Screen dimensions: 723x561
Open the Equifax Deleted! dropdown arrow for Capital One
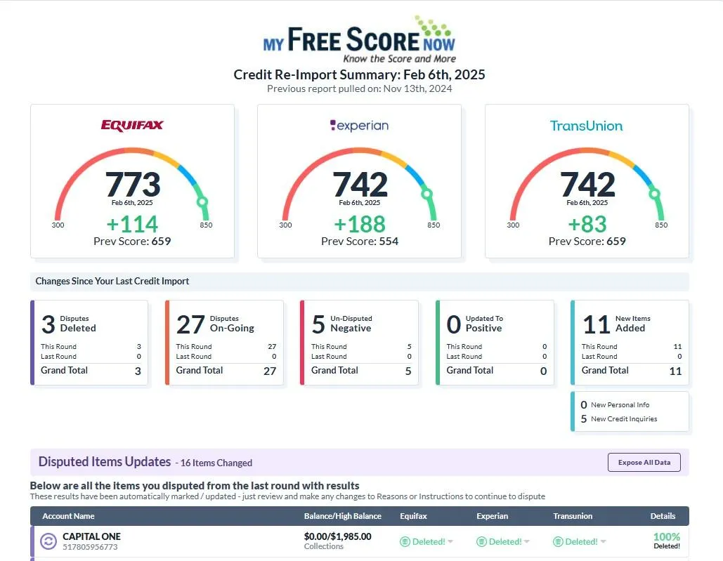(450, 541)
